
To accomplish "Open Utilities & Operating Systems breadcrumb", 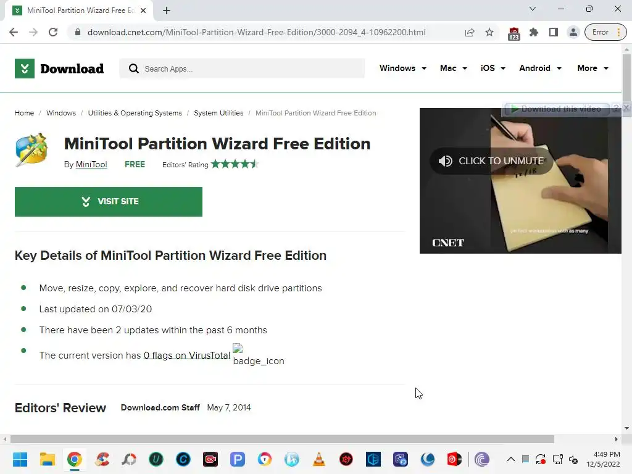I will point(135,113).
